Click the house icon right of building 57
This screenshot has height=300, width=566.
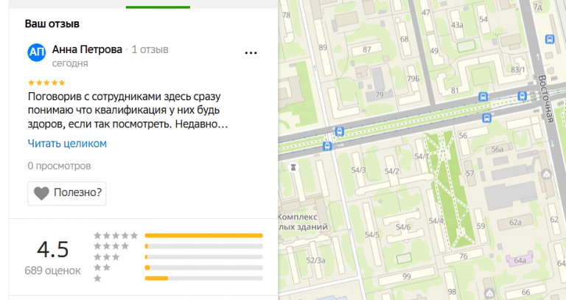pyautogui.click(x=547, y=175)
